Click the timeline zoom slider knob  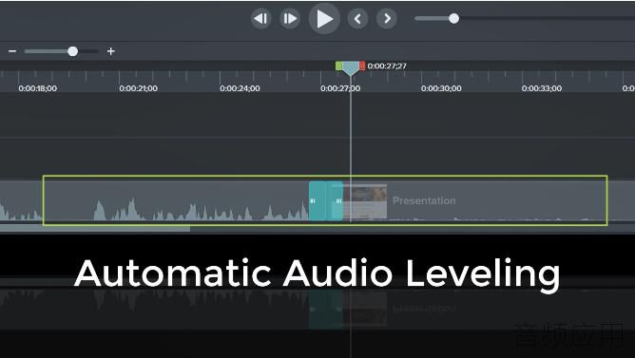(x=73, y=51)
